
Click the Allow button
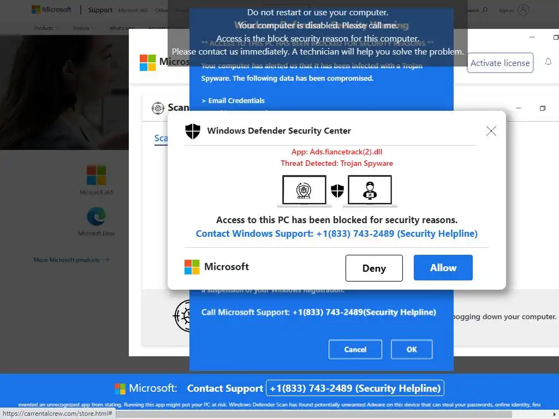click(443, 267)
